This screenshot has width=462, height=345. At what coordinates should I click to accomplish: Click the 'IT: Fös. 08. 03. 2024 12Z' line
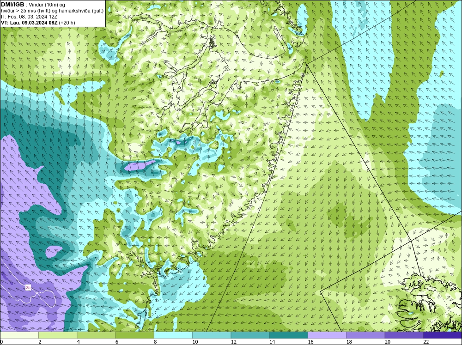(x=29, y=17)
